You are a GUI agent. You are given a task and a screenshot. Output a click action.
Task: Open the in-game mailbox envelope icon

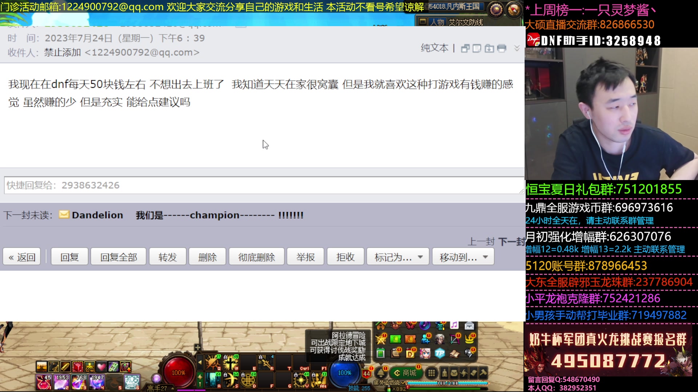469,326
